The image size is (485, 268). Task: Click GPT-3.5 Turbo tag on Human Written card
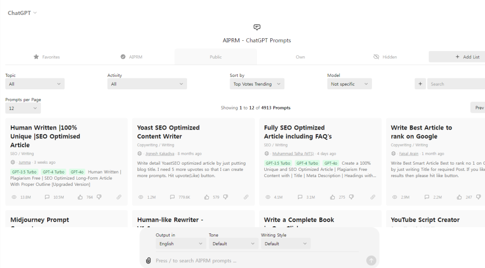pos(24,172)
